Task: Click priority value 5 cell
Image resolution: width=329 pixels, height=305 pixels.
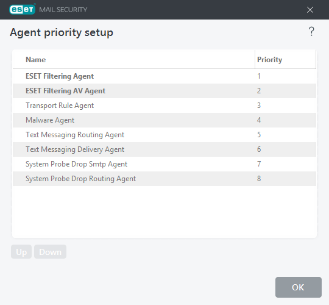Action: [285, 135]
